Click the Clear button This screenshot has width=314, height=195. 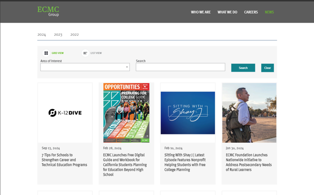[x=267, y=68]
